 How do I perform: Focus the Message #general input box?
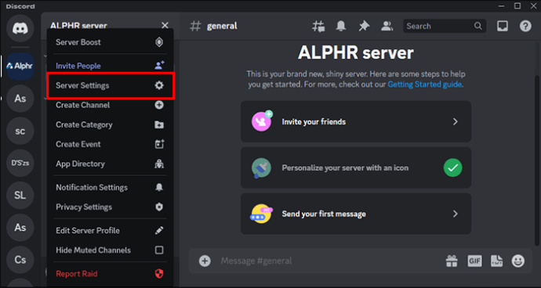pyautogui.click(x=328, y=261)
